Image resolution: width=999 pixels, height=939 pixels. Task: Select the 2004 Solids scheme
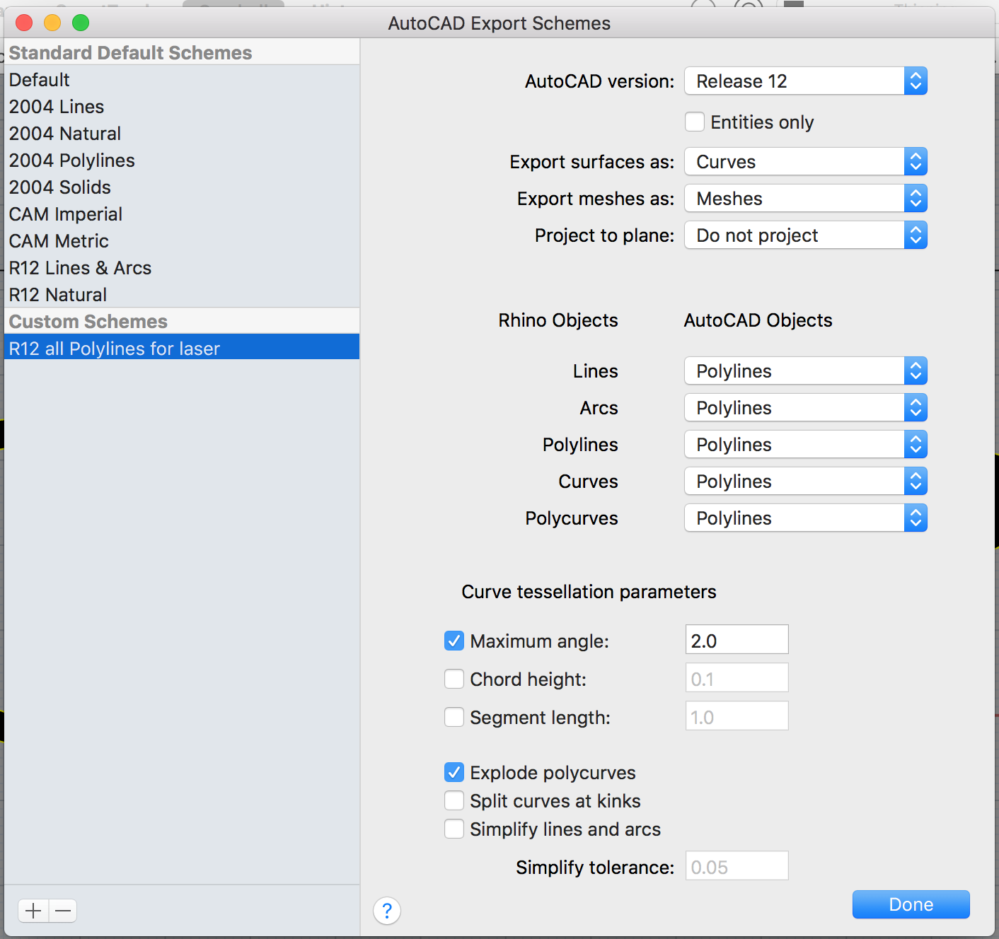point(182,187)
